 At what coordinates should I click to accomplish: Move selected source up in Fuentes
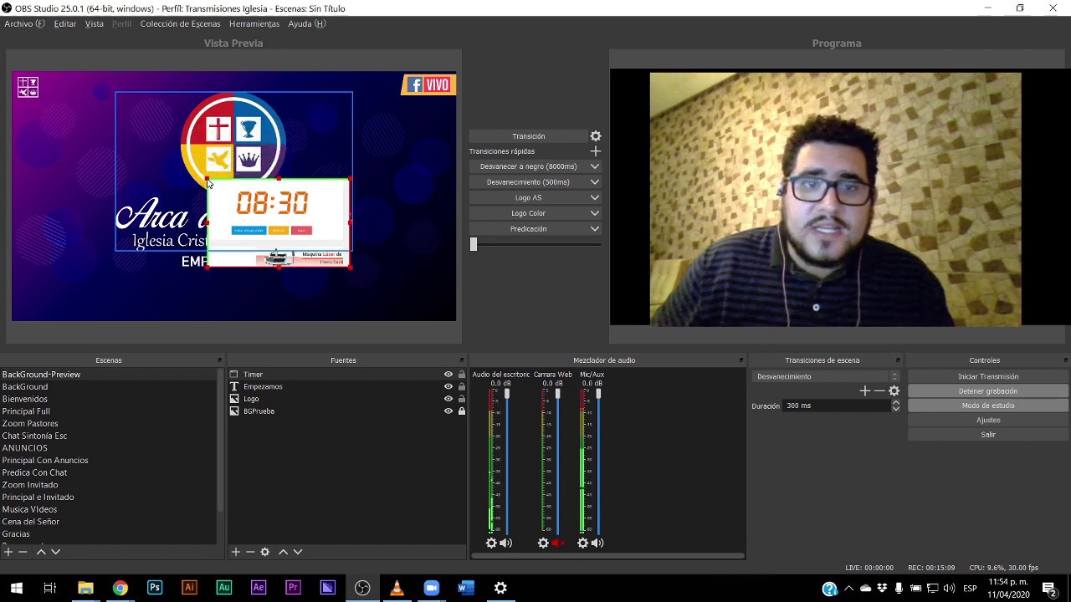tap(283, 552)
